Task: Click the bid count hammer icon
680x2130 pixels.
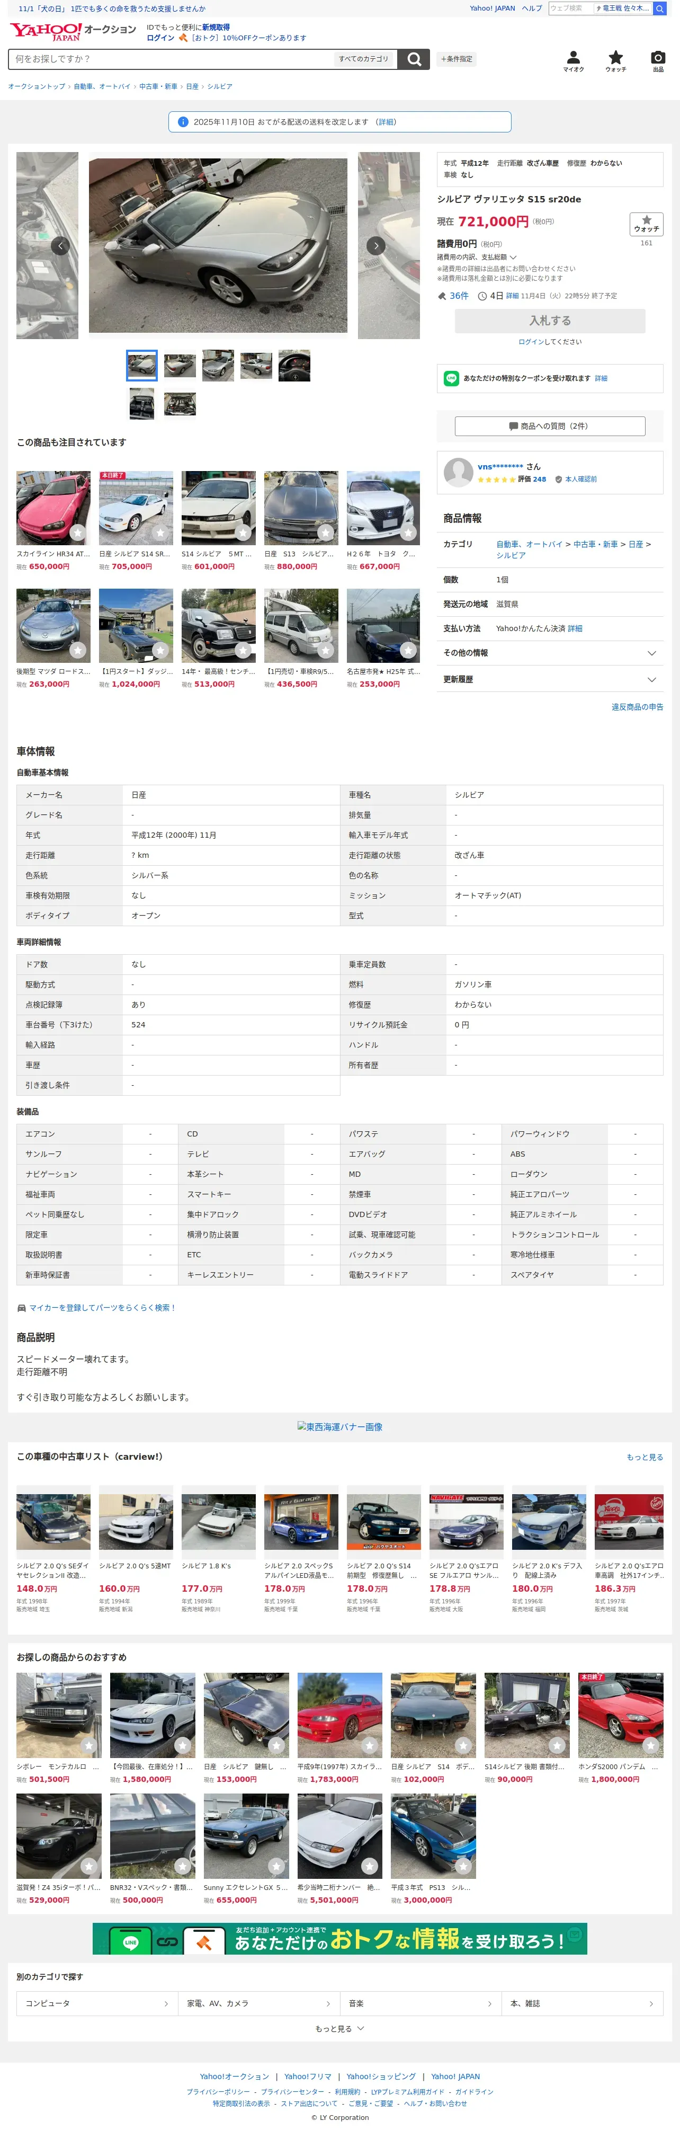Action: (x=442, y=296)
